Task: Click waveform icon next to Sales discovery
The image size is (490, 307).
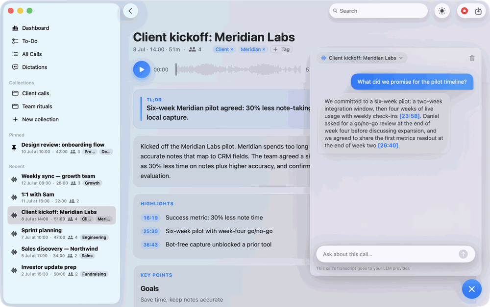Action: point(14,252)
